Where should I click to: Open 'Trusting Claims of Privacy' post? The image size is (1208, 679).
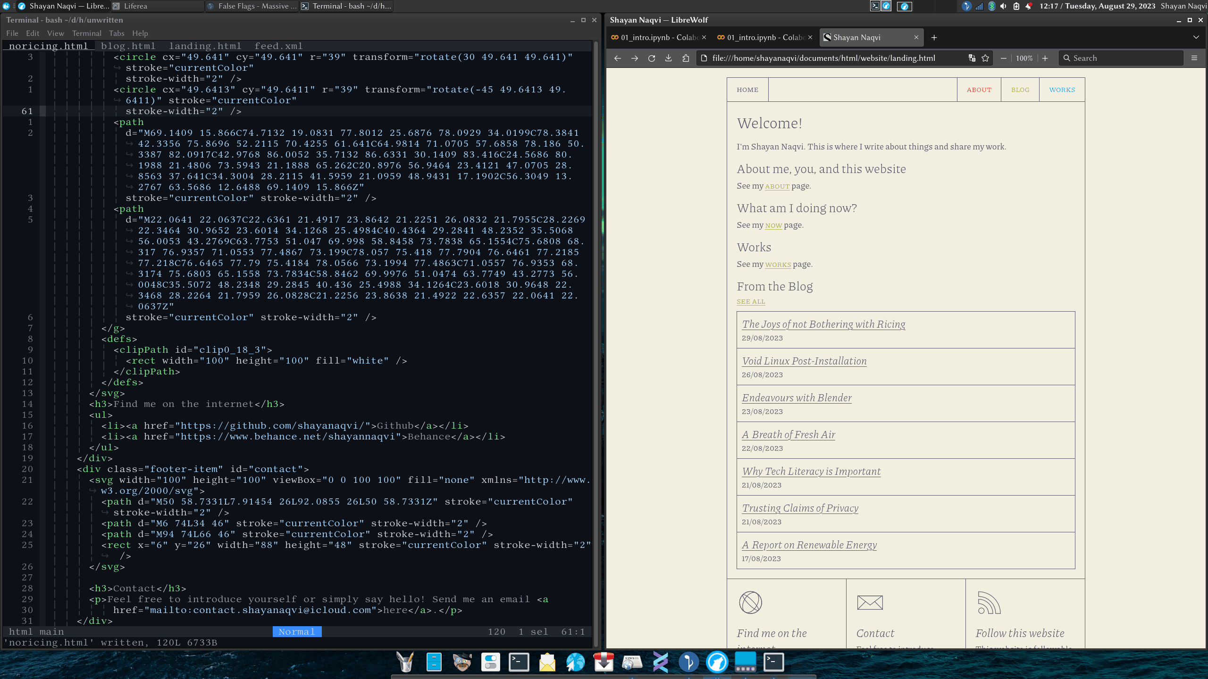click(800, 508)
